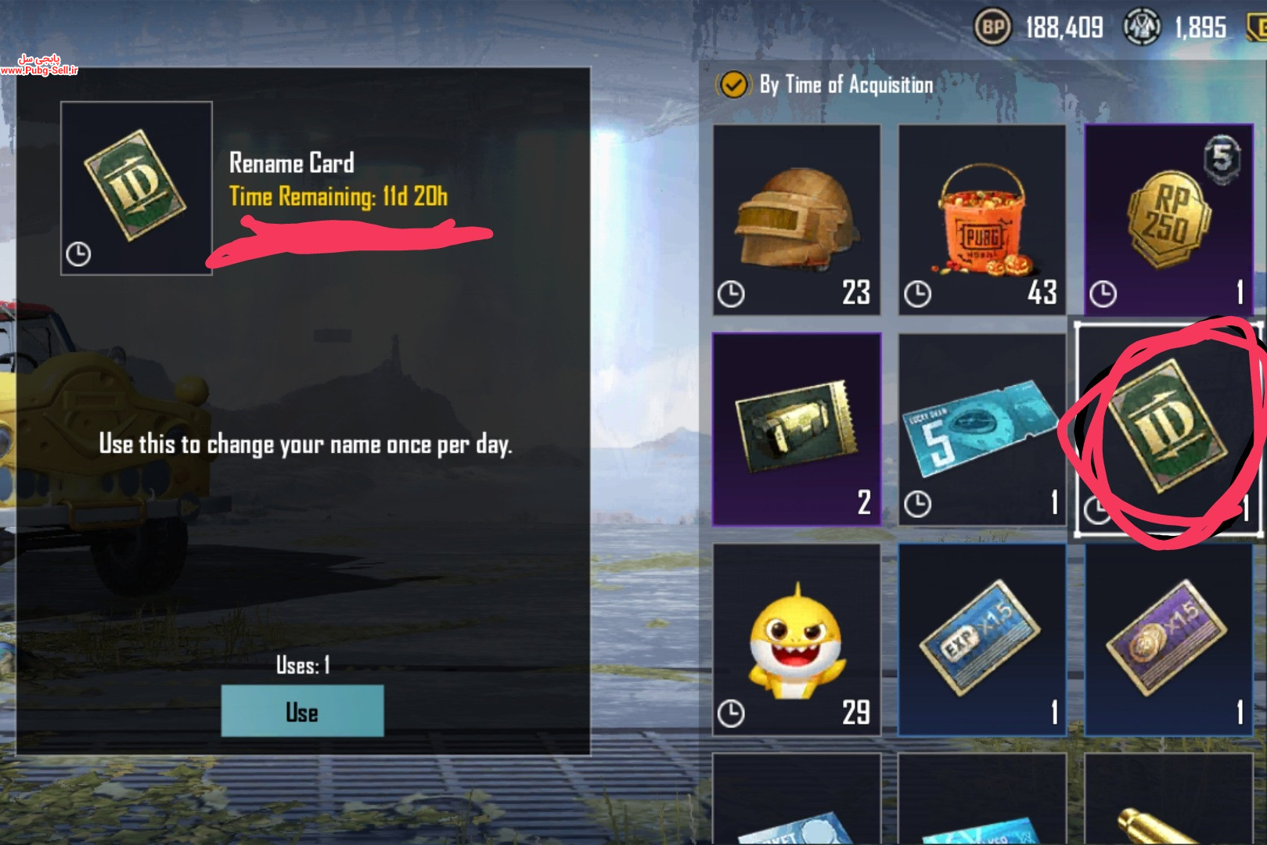Image resolution: width=1267 pixels, height=845 pixels.
Task: Click the 1,895 silver balance
Action: tap(1200, 28)
